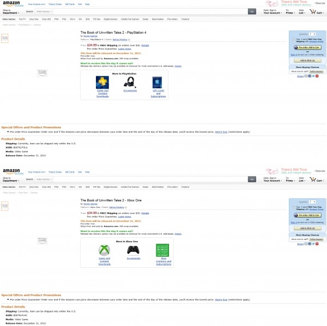Open the PlayStation headset Accessories icon
Image resolution: width=327 pixels, height=326 pixels.
tap(130, 82)
